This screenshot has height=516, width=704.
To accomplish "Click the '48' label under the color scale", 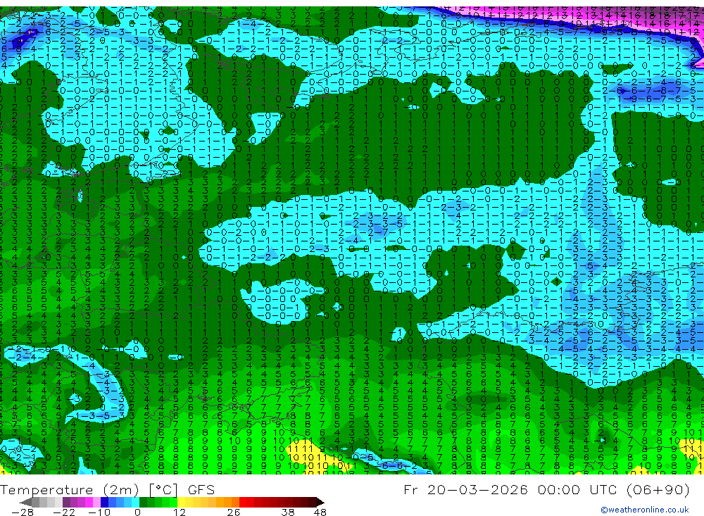I will (320, 512).
